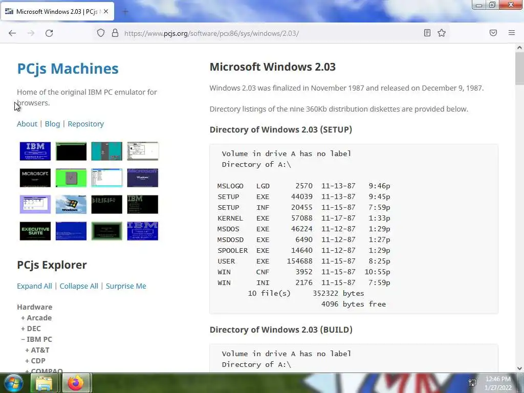Close the Microsoft Windows 2.03 tab
The width and height of the screenshot is (524, 393).
106,11
